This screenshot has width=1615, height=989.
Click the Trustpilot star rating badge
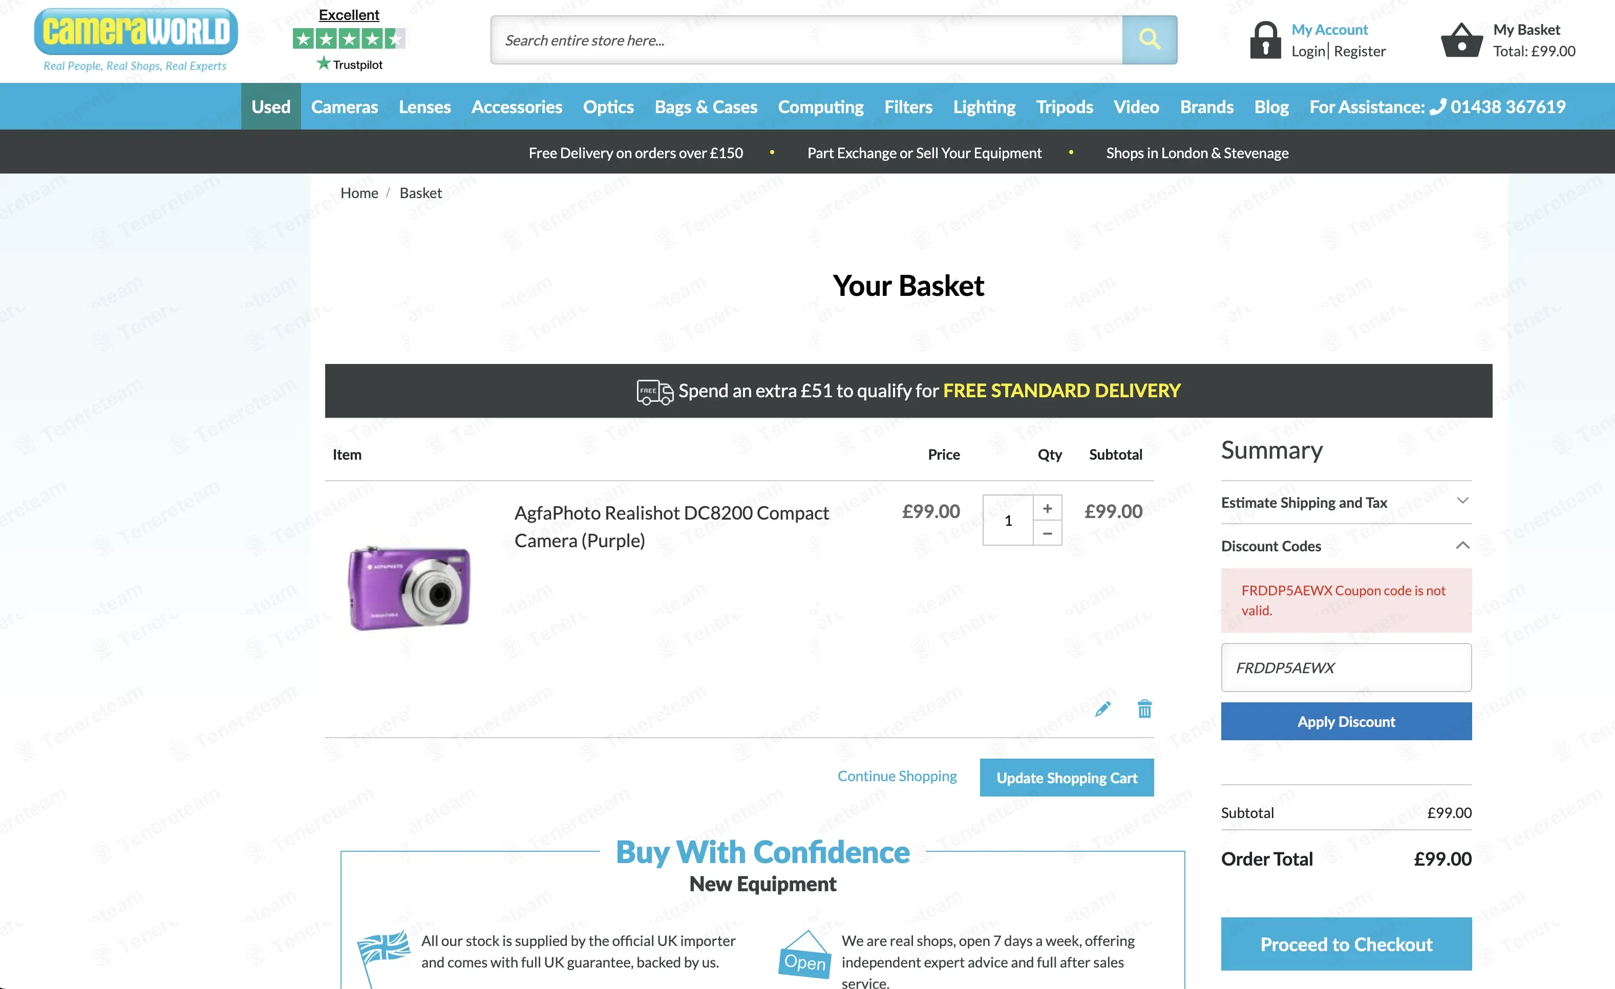point(349,39)
